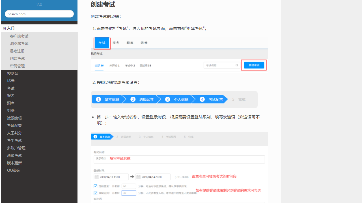Switch to the 题库 tab in the nav bar
Viewport: 362px width, 203px height.
coord(130,43)
